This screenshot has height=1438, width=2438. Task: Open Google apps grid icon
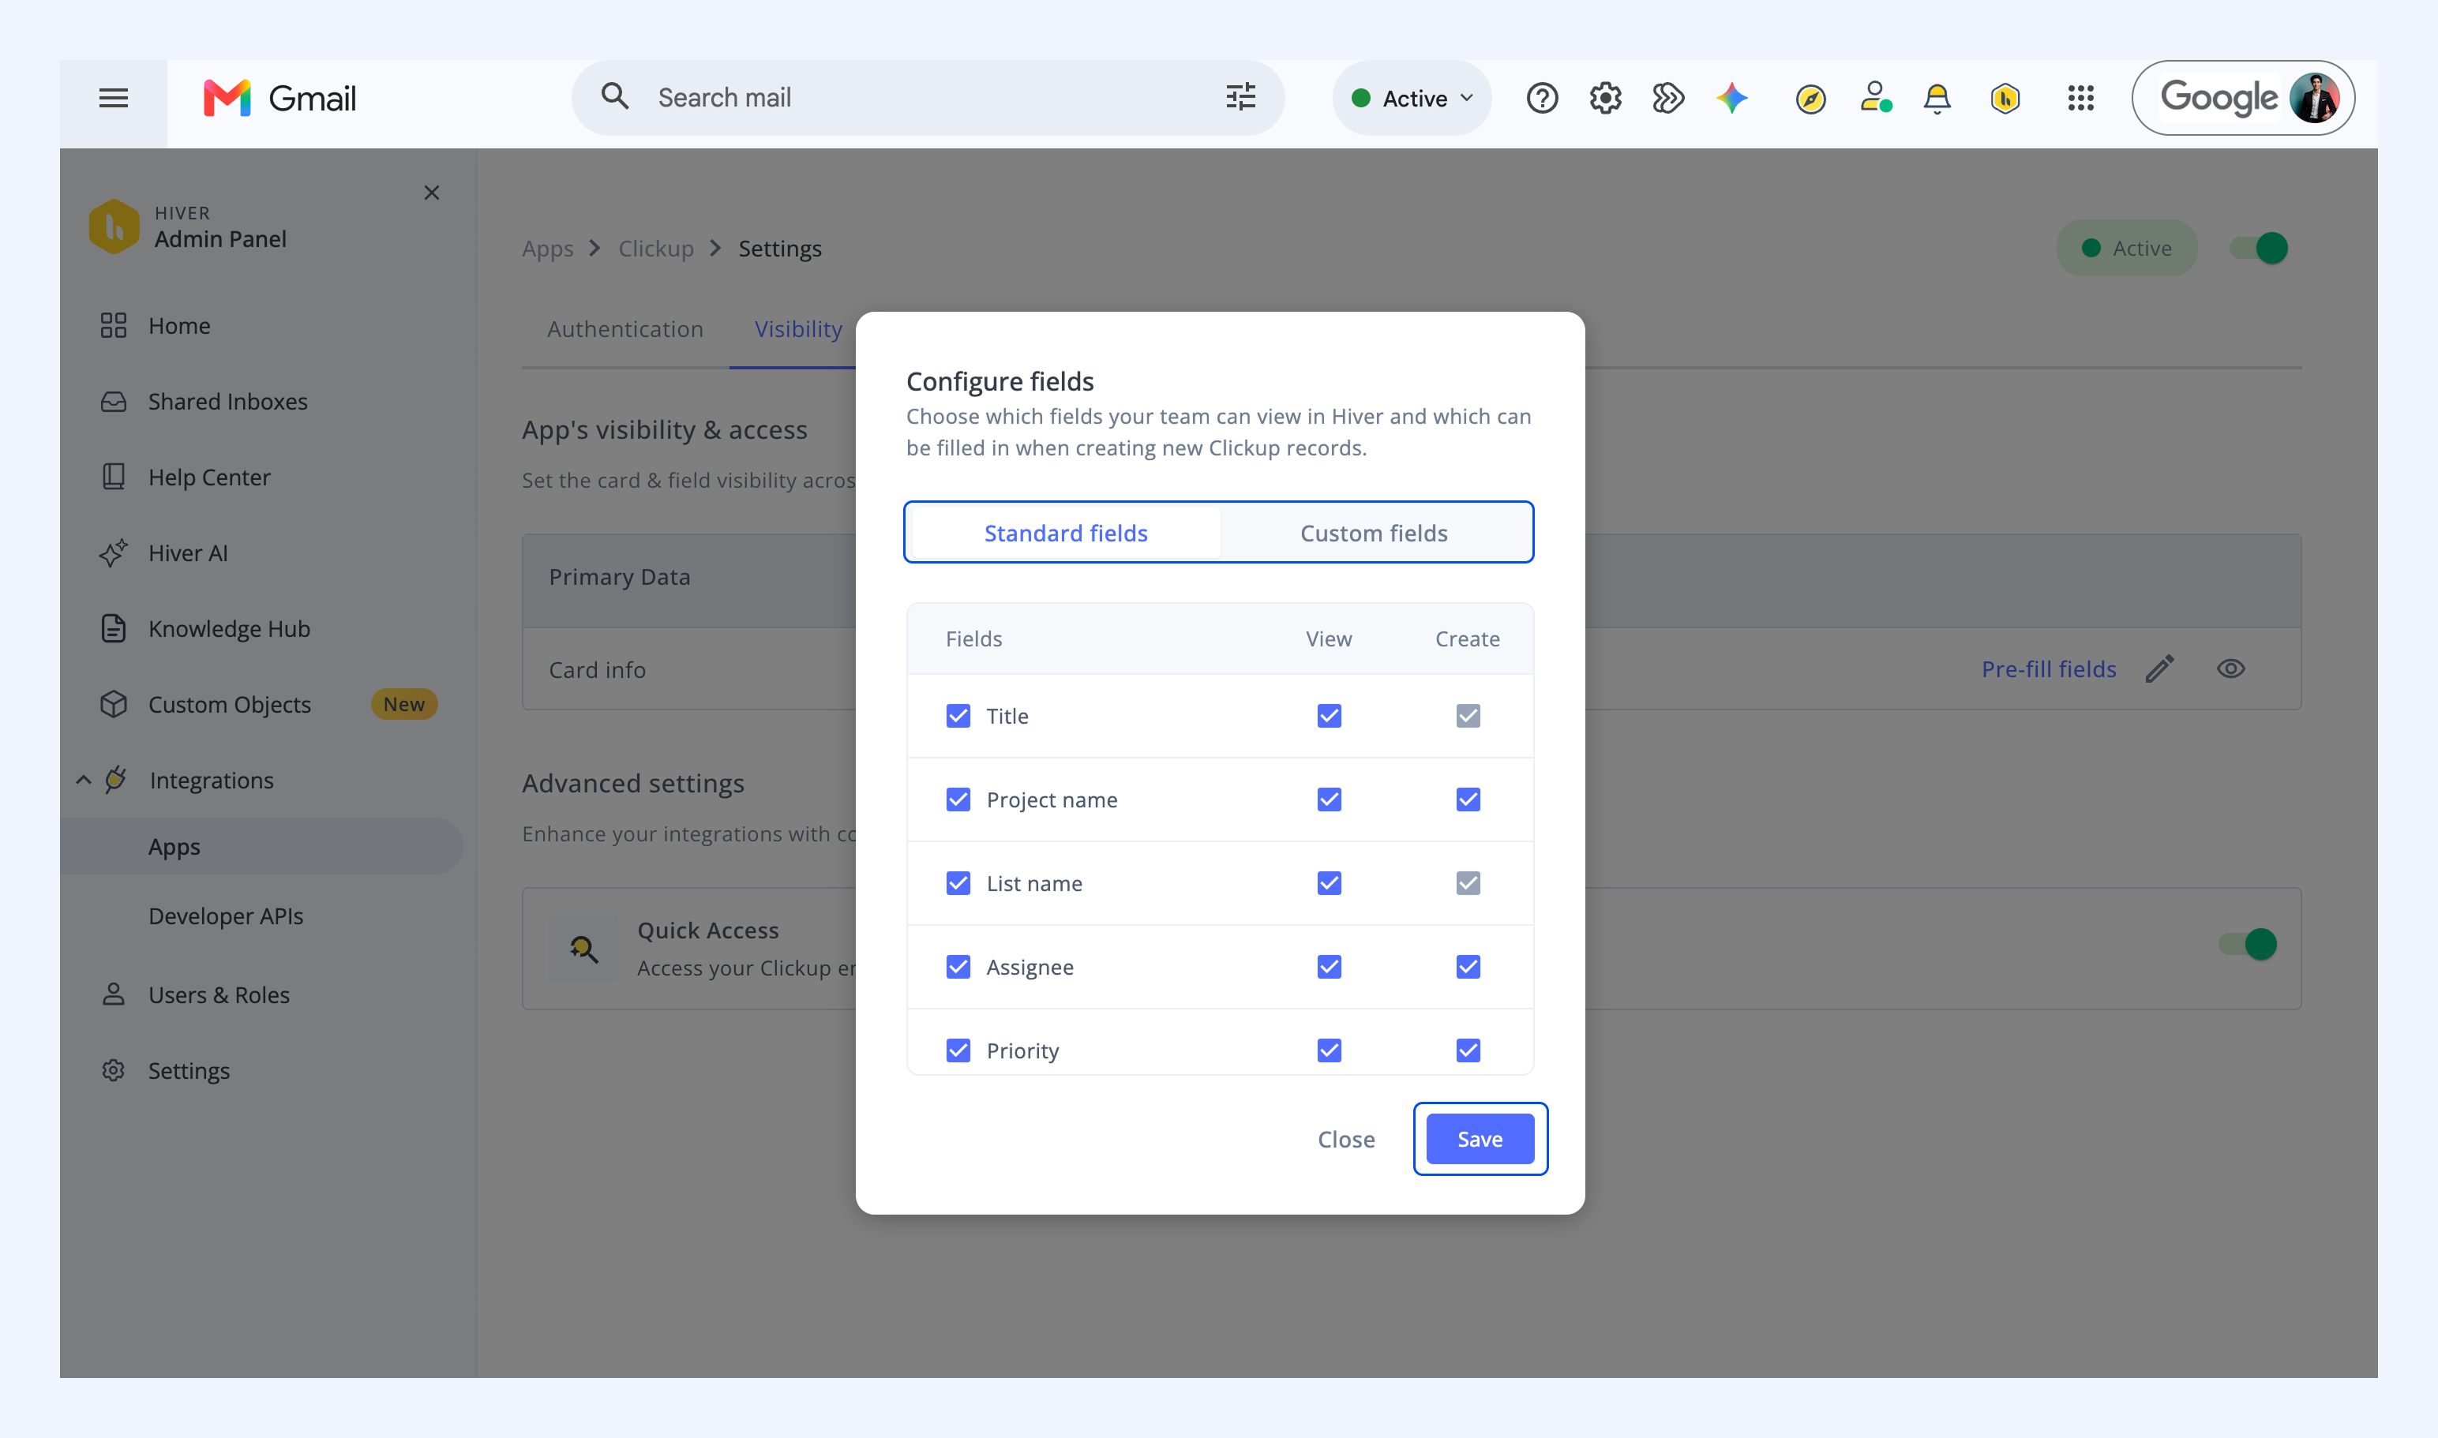(x=2080, y=98)
